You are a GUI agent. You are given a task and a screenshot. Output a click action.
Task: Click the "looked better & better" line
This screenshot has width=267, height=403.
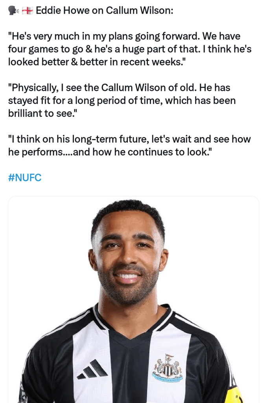pos(96,62)
